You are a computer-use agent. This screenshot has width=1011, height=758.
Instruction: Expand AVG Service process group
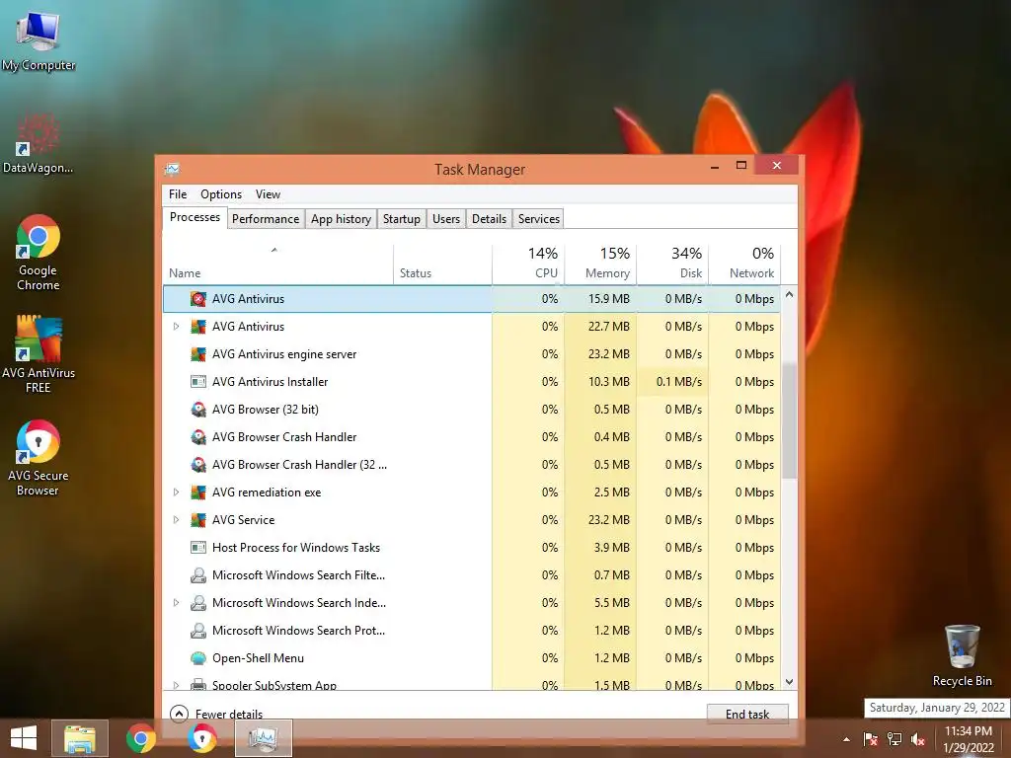176,520
